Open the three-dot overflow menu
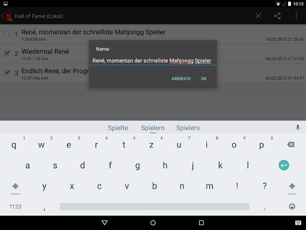Viewport: 306px width, 230px height. (296, 16)
